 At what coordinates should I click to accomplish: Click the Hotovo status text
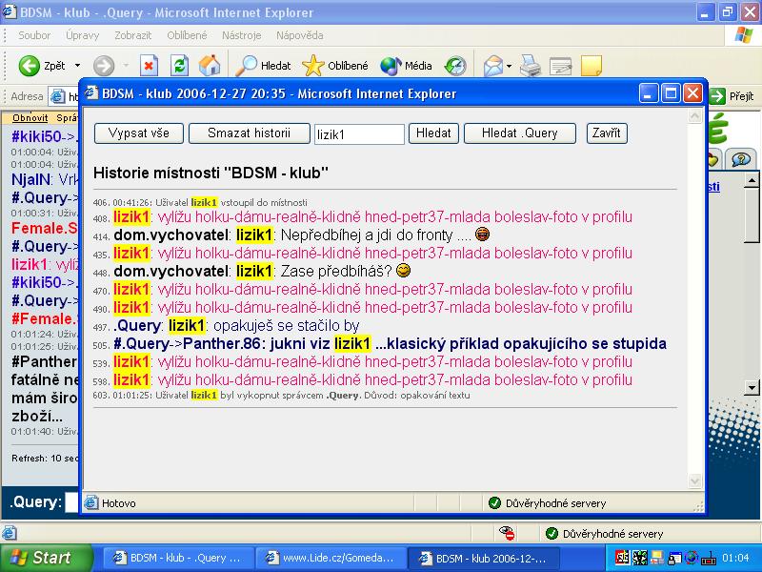point(118,503)
